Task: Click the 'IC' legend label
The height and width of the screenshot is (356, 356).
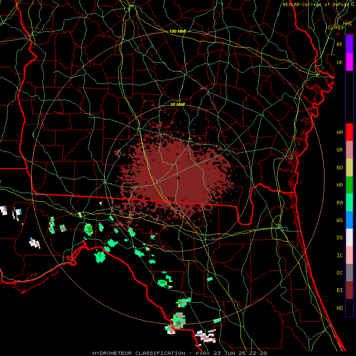Action: pos(339,256)
